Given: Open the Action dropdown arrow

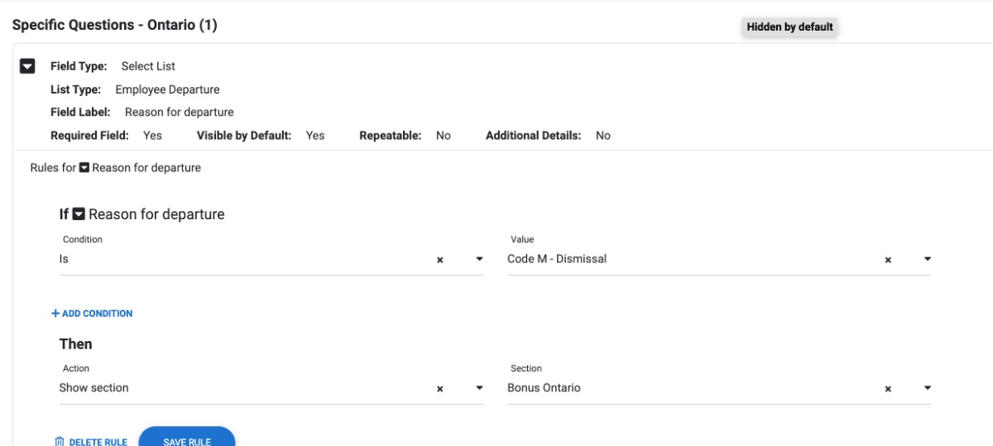Looking at the screenshot, I should 479,388.
